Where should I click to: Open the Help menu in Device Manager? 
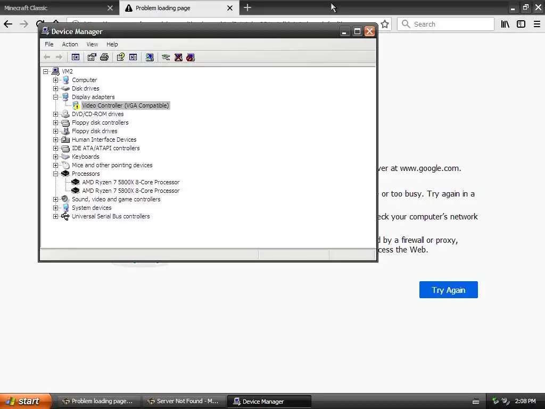[112, 44]
